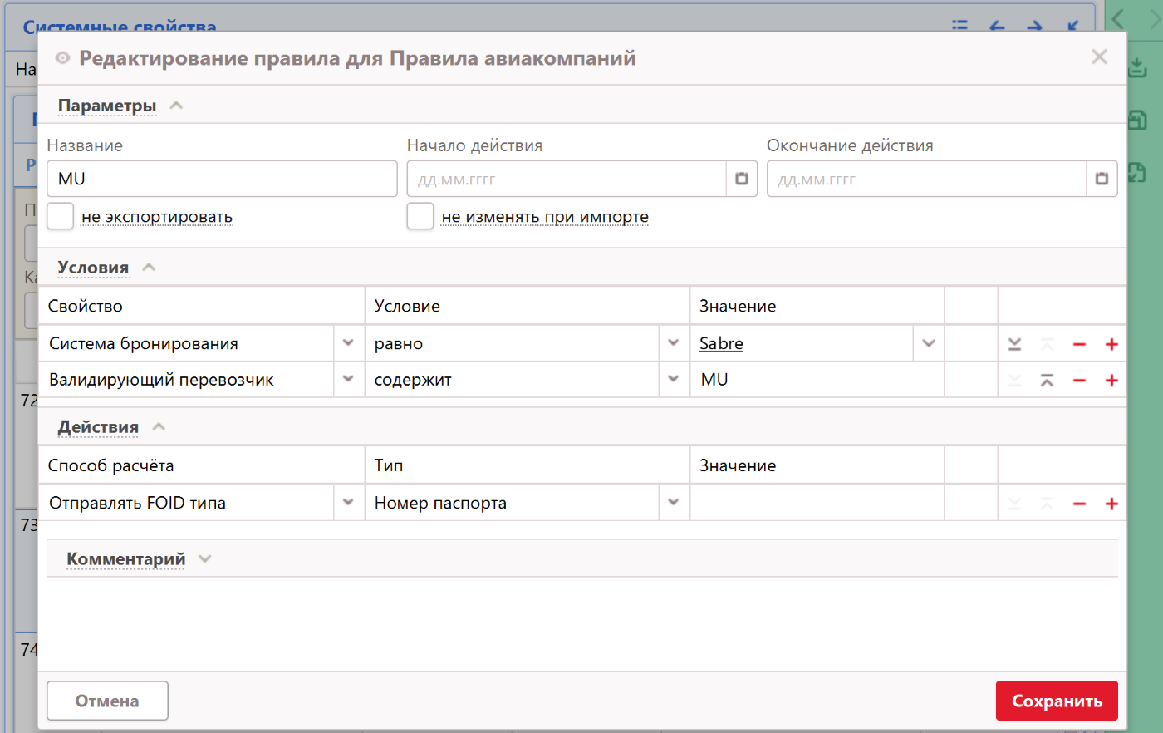Add action after Отправлять FOID типа row
1163x733 pixels.
tap(1111, 504)
